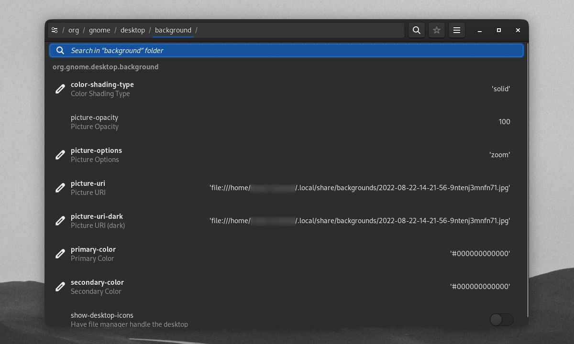Navigate to the 'org' path segment
574x344 pixels.
click(74, 30)
